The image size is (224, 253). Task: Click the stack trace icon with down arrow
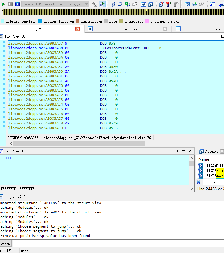[x=212, y=4]
